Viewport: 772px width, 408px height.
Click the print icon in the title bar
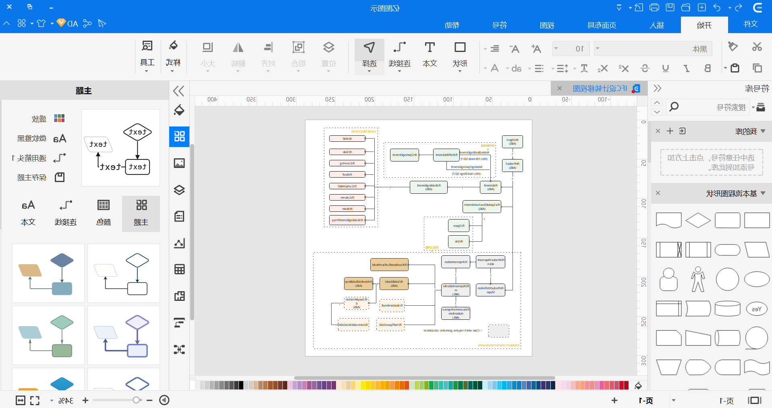(654, 8)
